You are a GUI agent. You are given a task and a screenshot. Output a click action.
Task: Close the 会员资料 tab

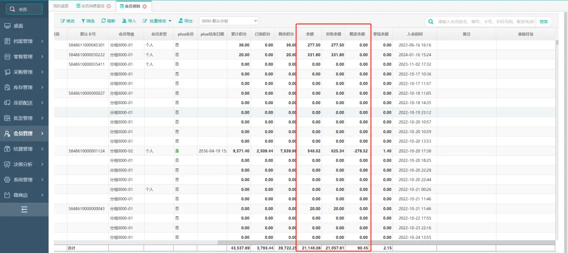(145, 6)
